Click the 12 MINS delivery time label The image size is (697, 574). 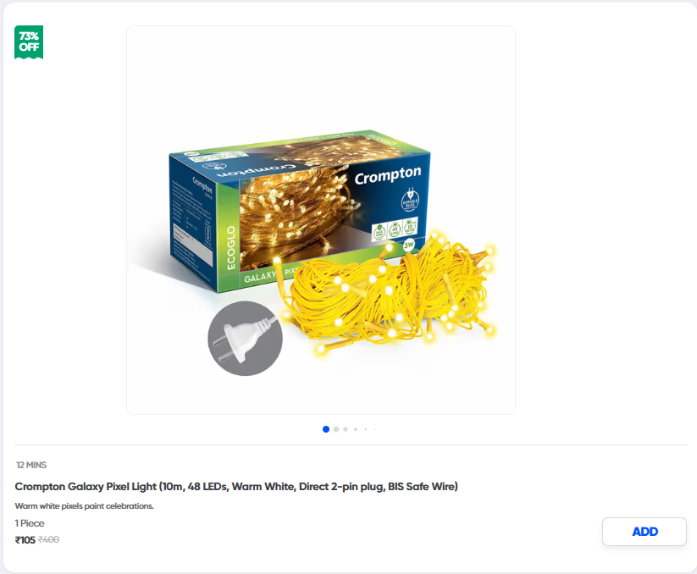(x=31, y=465)
